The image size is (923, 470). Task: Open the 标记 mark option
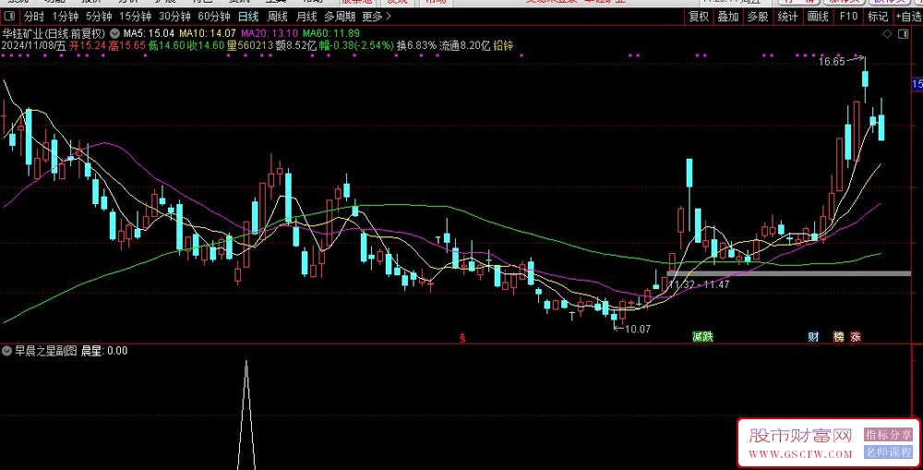pyautogui.click(x=878, y=17)
